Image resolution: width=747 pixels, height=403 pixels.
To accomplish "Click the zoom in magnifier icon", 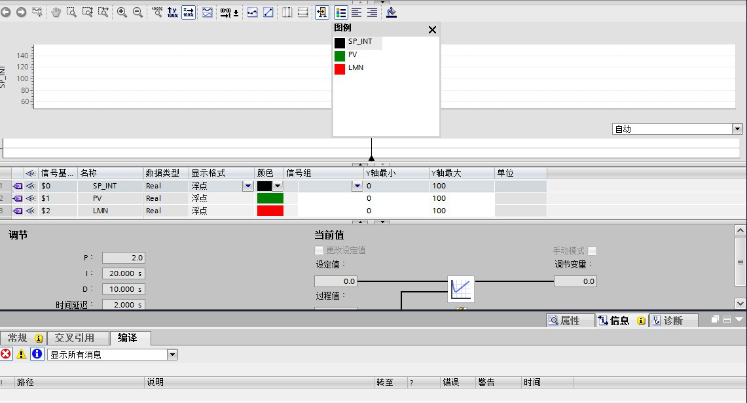I will [x=122, y=12].
